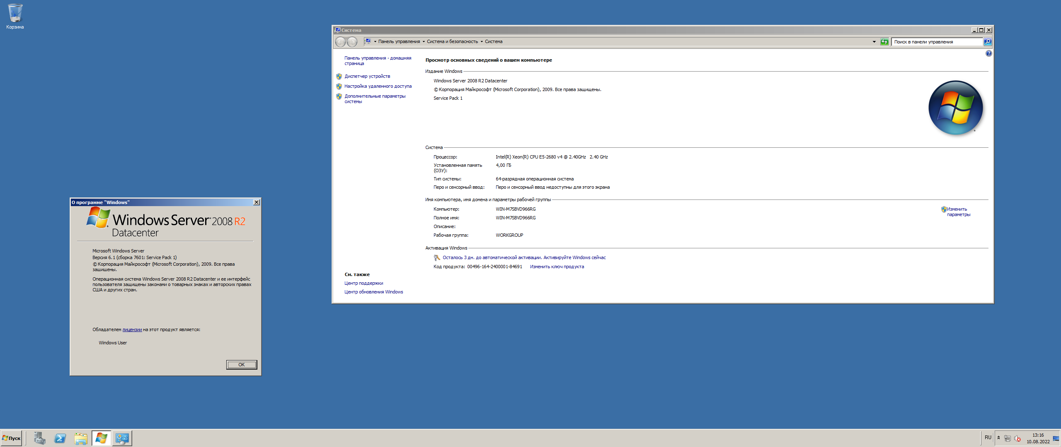Open Центр обновления Windows link
This screenshot has width=1061, height=447.
pos(373,292)
